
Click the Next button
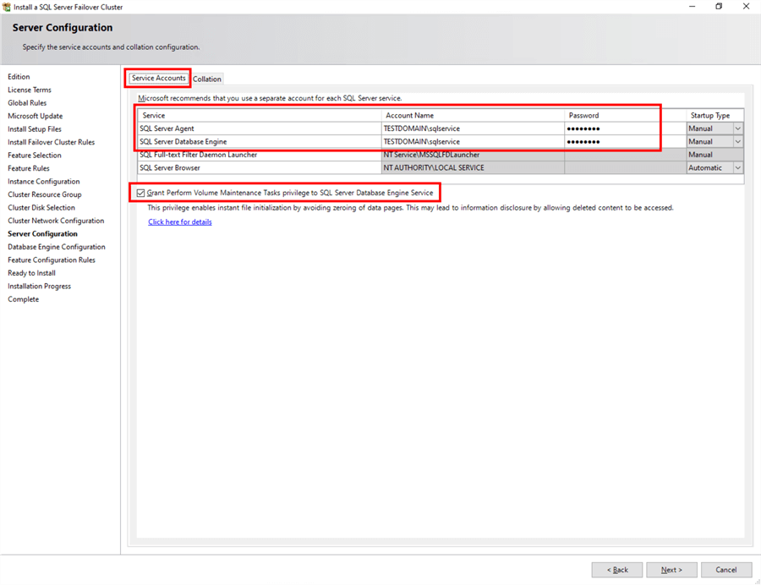point(671,570)
